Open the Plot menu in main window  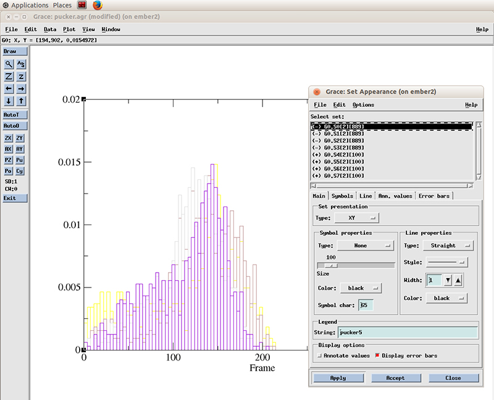69,29
